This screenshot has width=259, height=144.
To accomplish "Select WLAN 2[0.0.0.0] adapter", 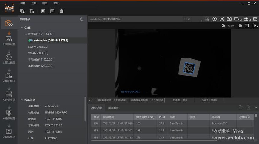I will [x=38, y=53].
